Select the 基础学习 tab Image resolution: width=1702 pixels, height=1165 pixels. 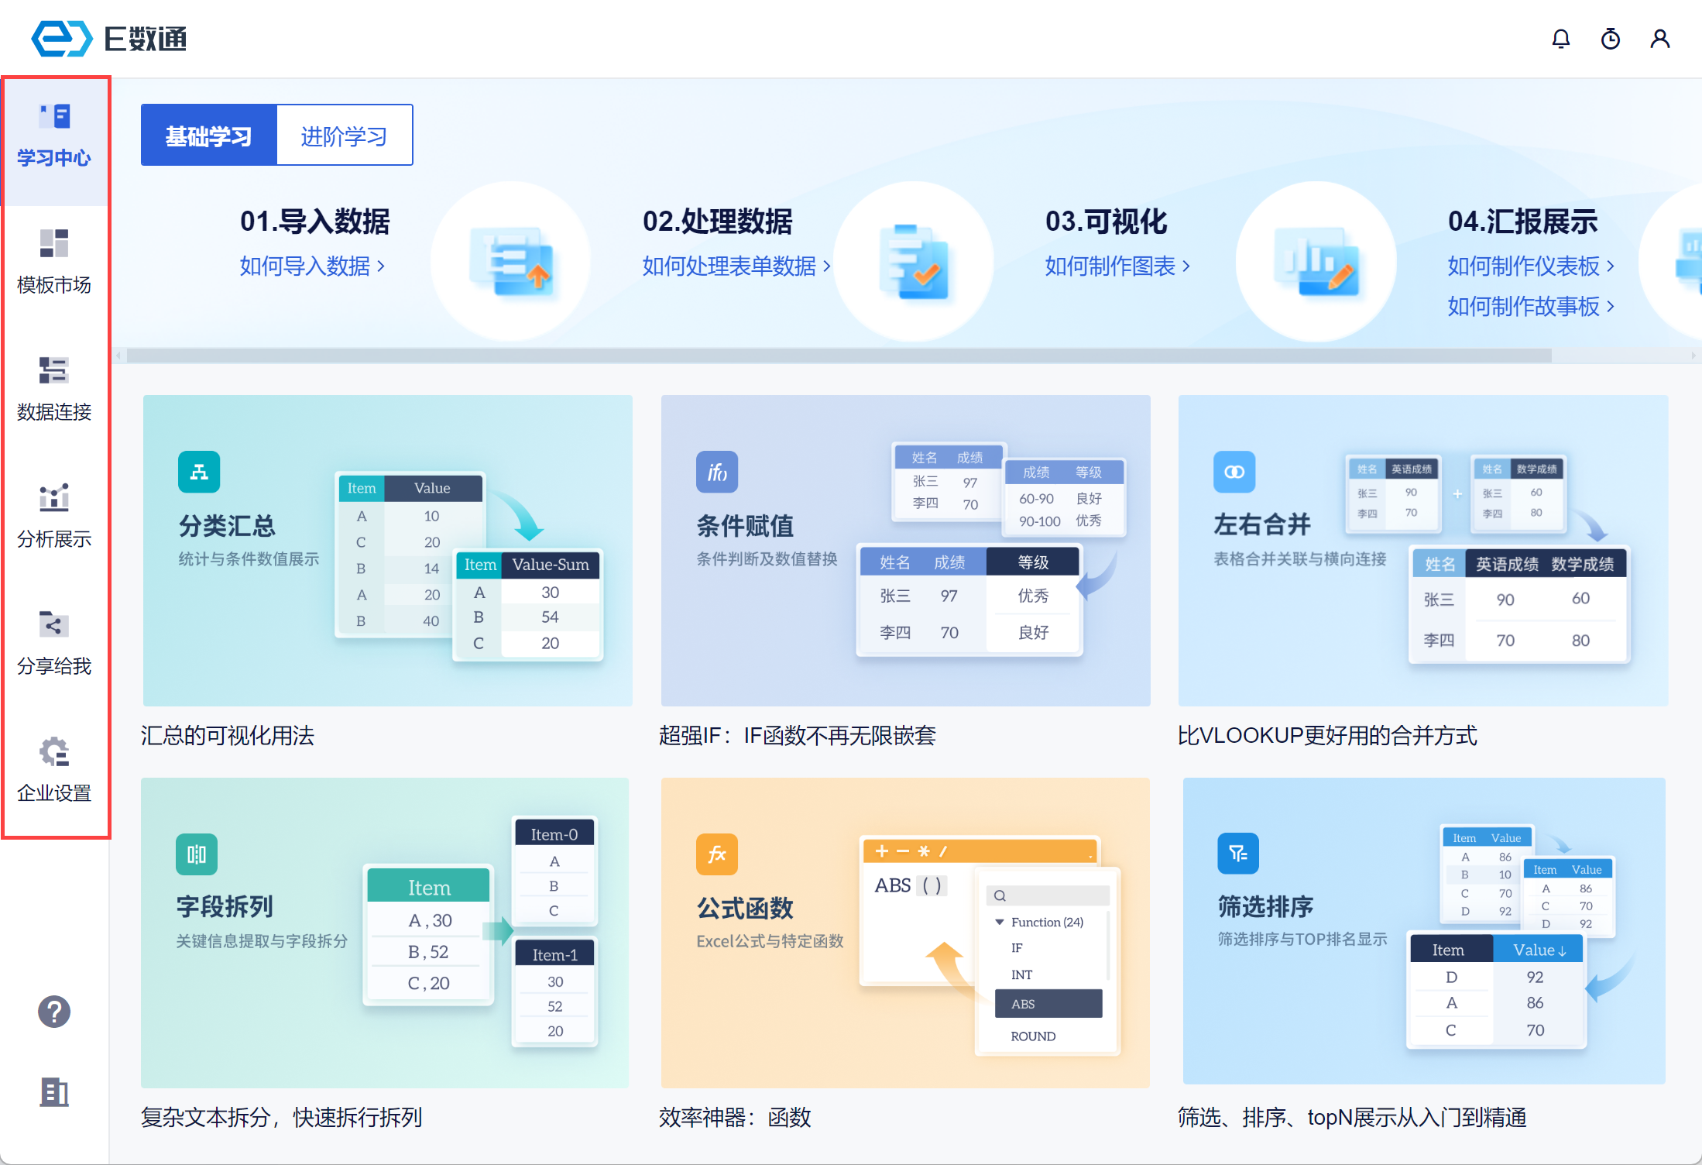pyautogui.click(x=208, y=136)
